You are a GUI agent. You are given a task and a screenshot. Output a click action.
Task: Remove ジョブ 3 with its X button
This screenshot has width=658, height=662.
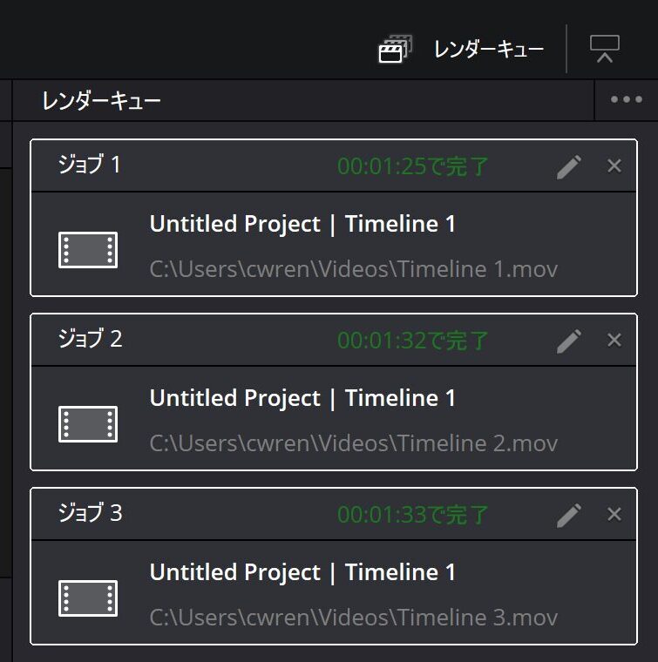pos(614,514)
